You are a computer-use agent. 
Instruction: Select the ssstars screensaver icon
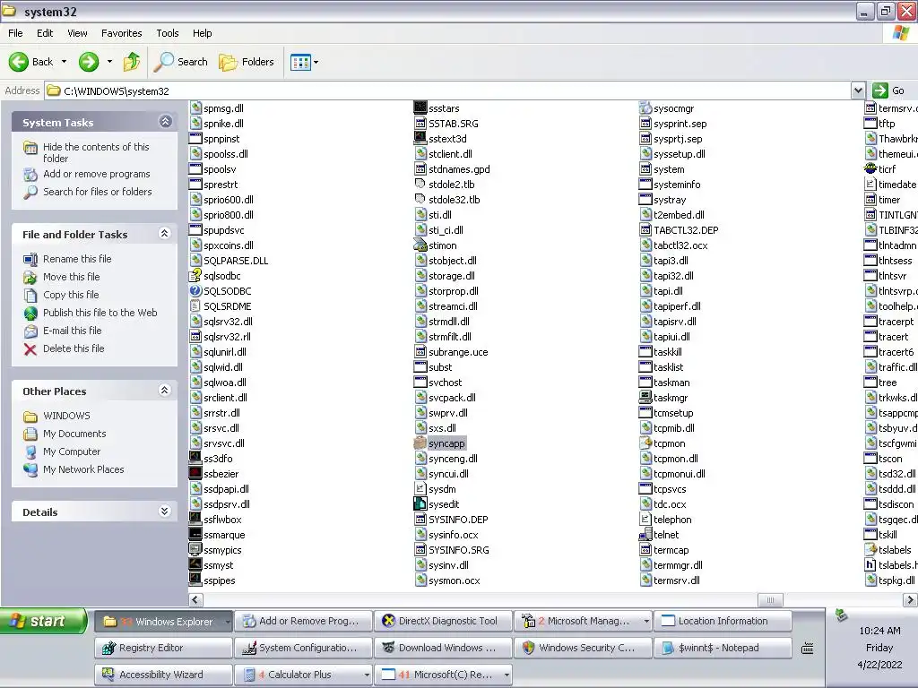point(420,108)
